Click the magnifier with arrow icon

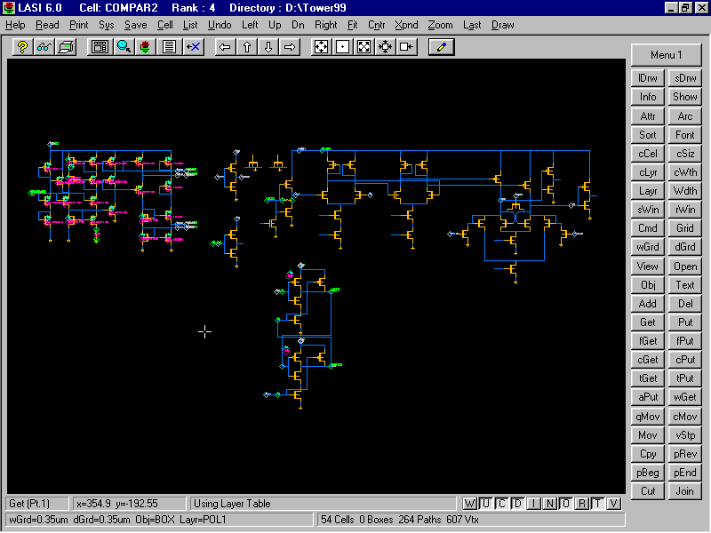(124, 47)
